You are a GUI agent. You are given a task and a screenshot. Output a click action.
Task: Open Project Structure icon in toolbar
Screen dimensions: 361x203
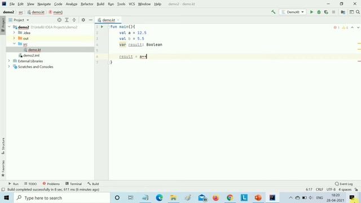343,12
